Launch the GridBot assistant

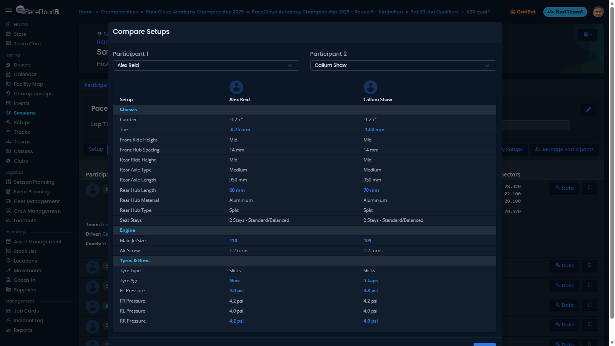point(522,12)
